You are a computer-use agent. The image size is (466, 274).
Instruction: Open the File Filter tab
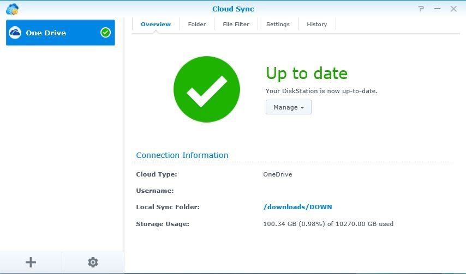pyautogui.click(x=236, y=24)
